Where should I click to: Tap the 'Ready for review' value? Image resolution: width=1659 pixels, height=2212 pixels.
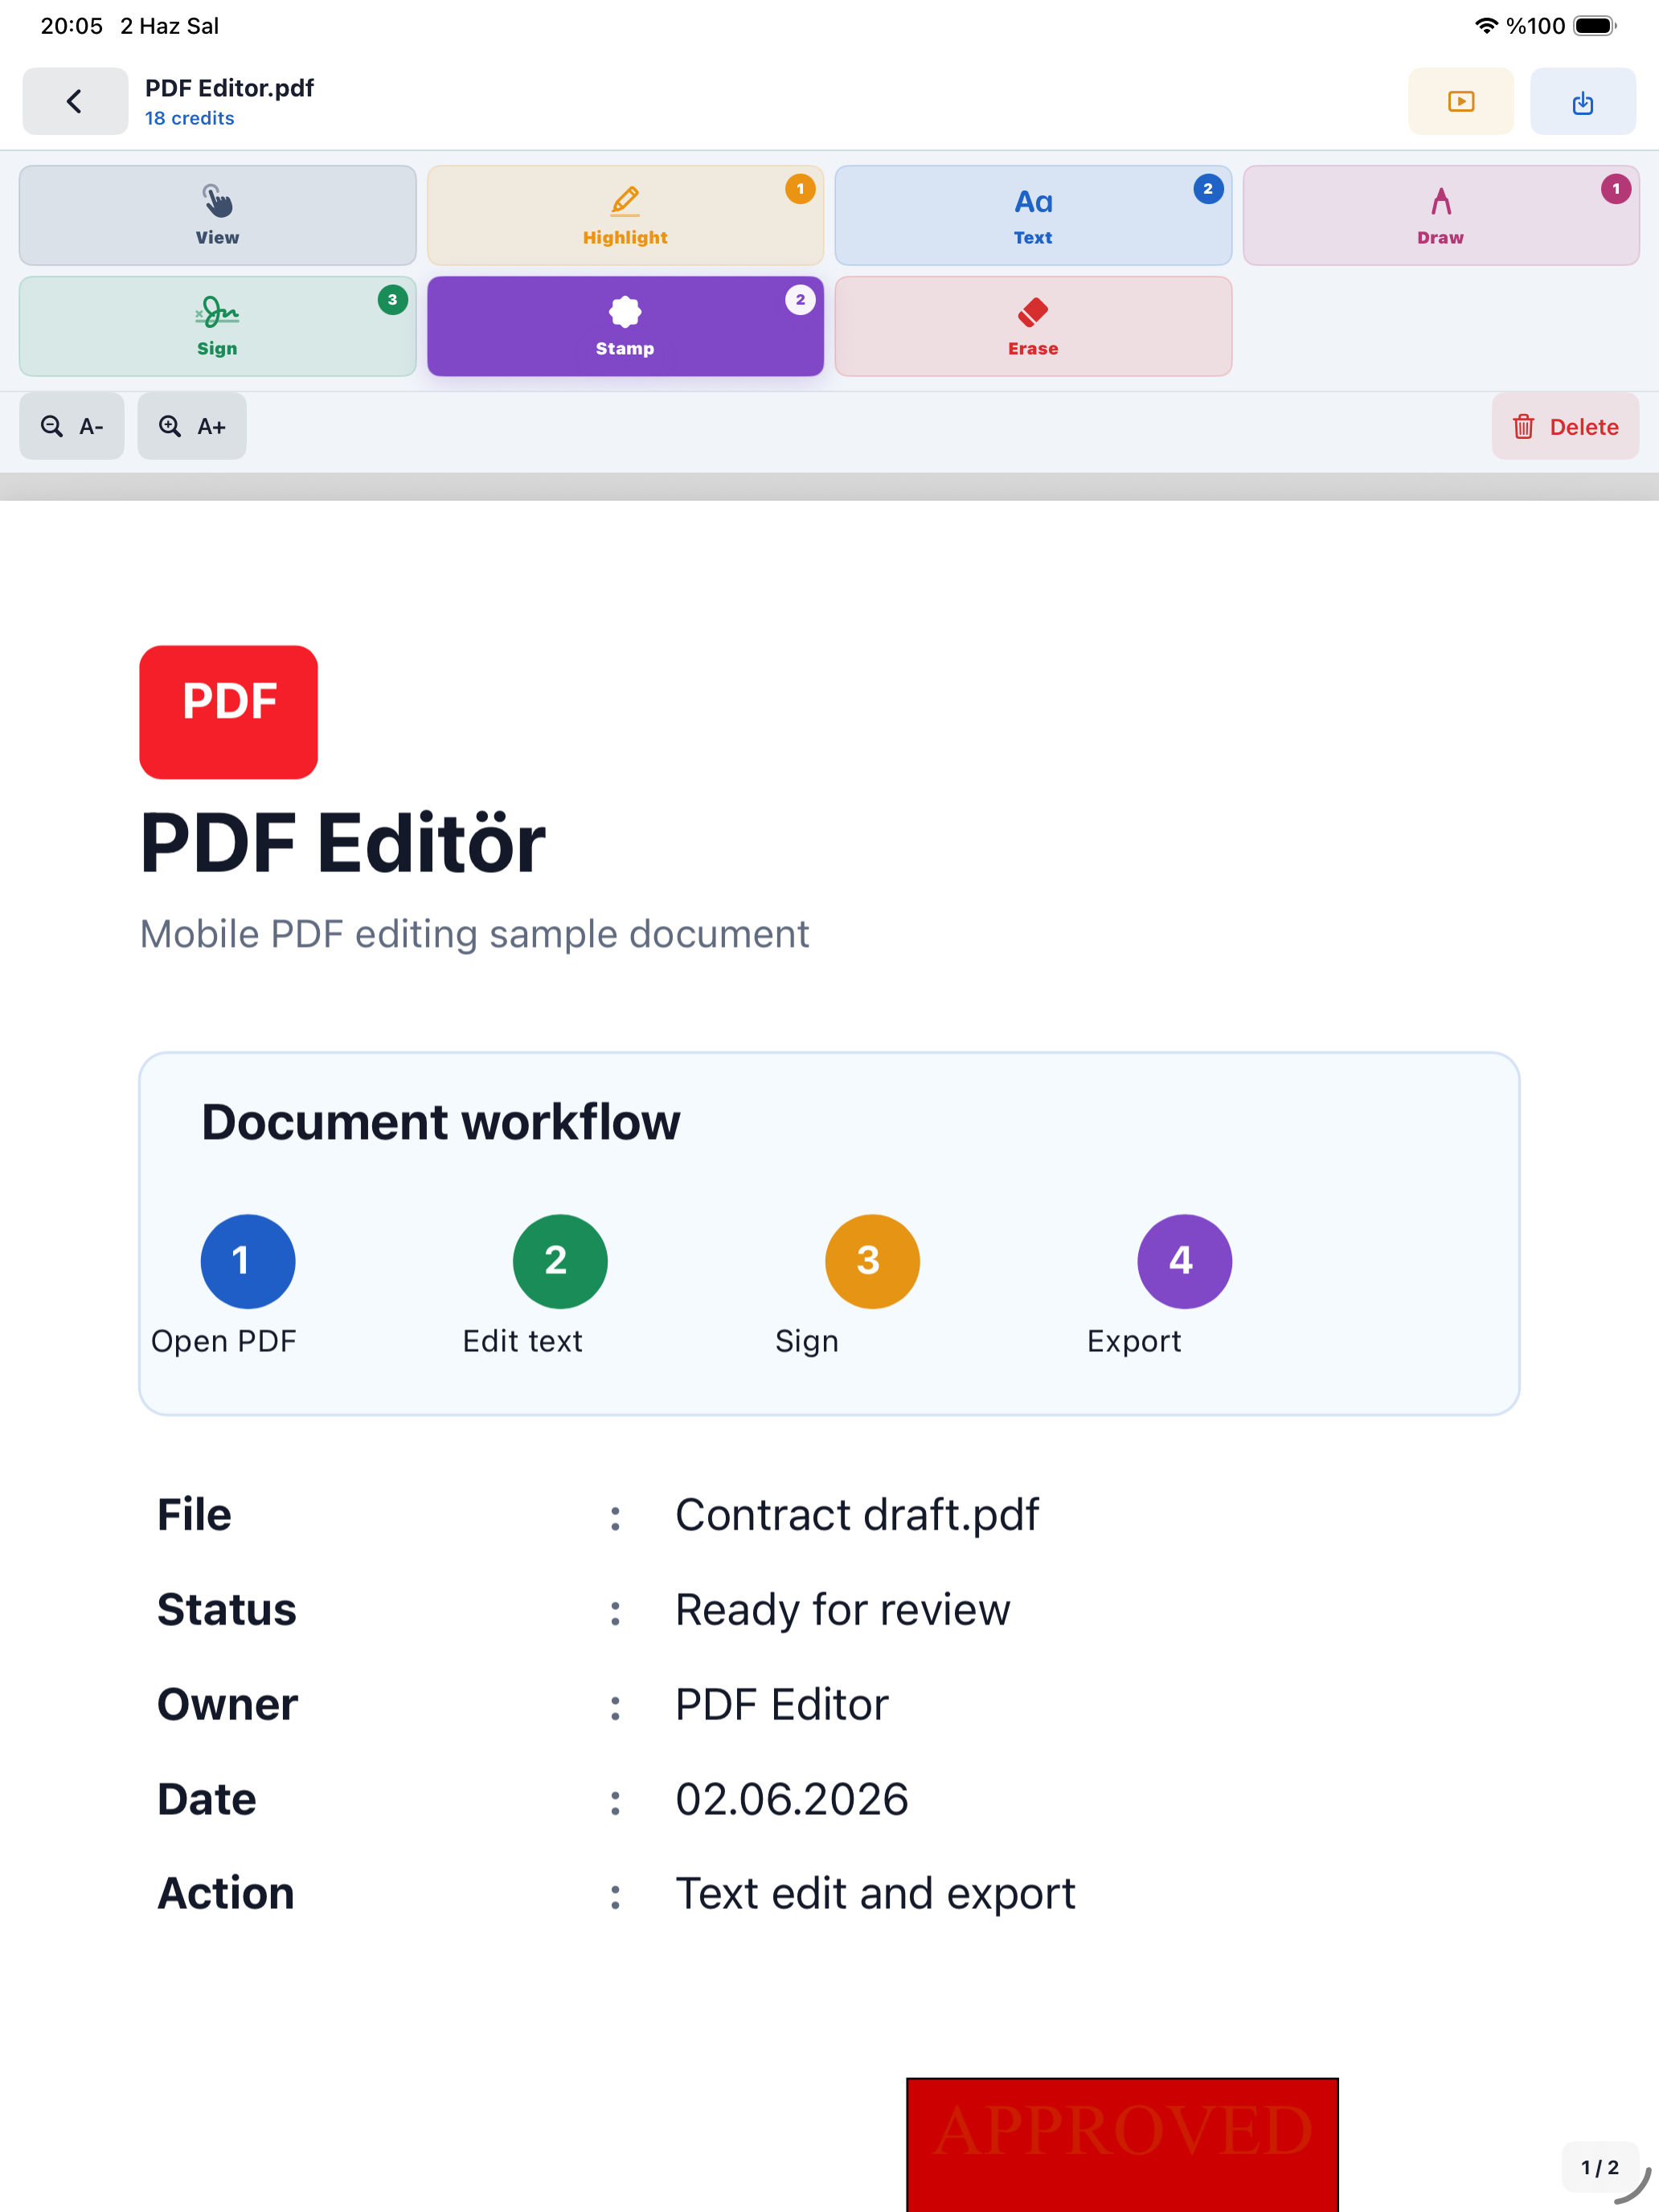pyautogui.click(x=843, y=1610)
